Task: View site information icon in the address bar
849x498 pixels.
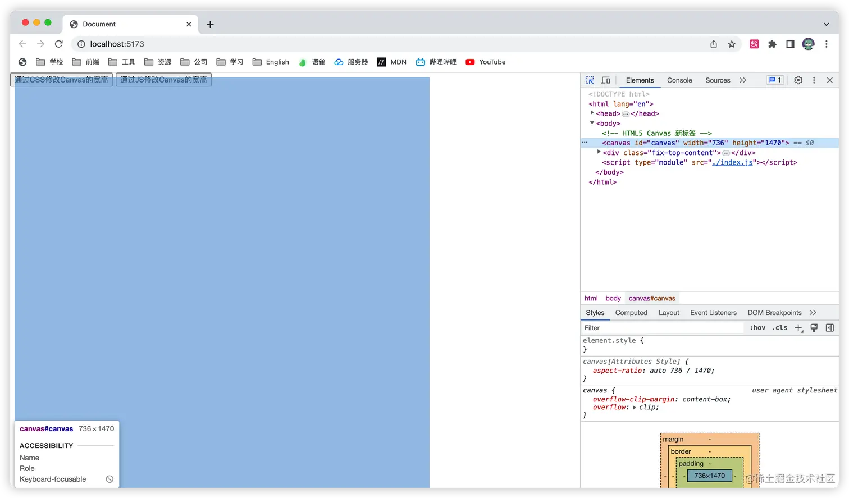Action: point(81,44)
